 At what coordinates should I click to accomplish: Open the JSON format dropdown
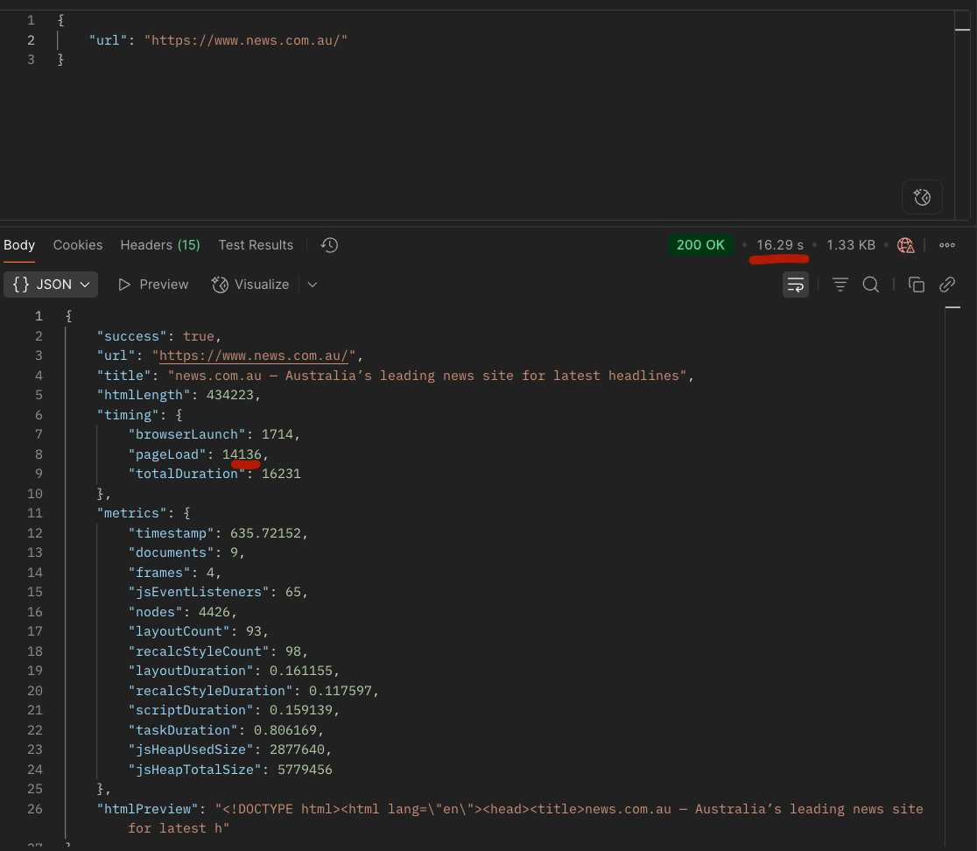click(x=51, y=285)
